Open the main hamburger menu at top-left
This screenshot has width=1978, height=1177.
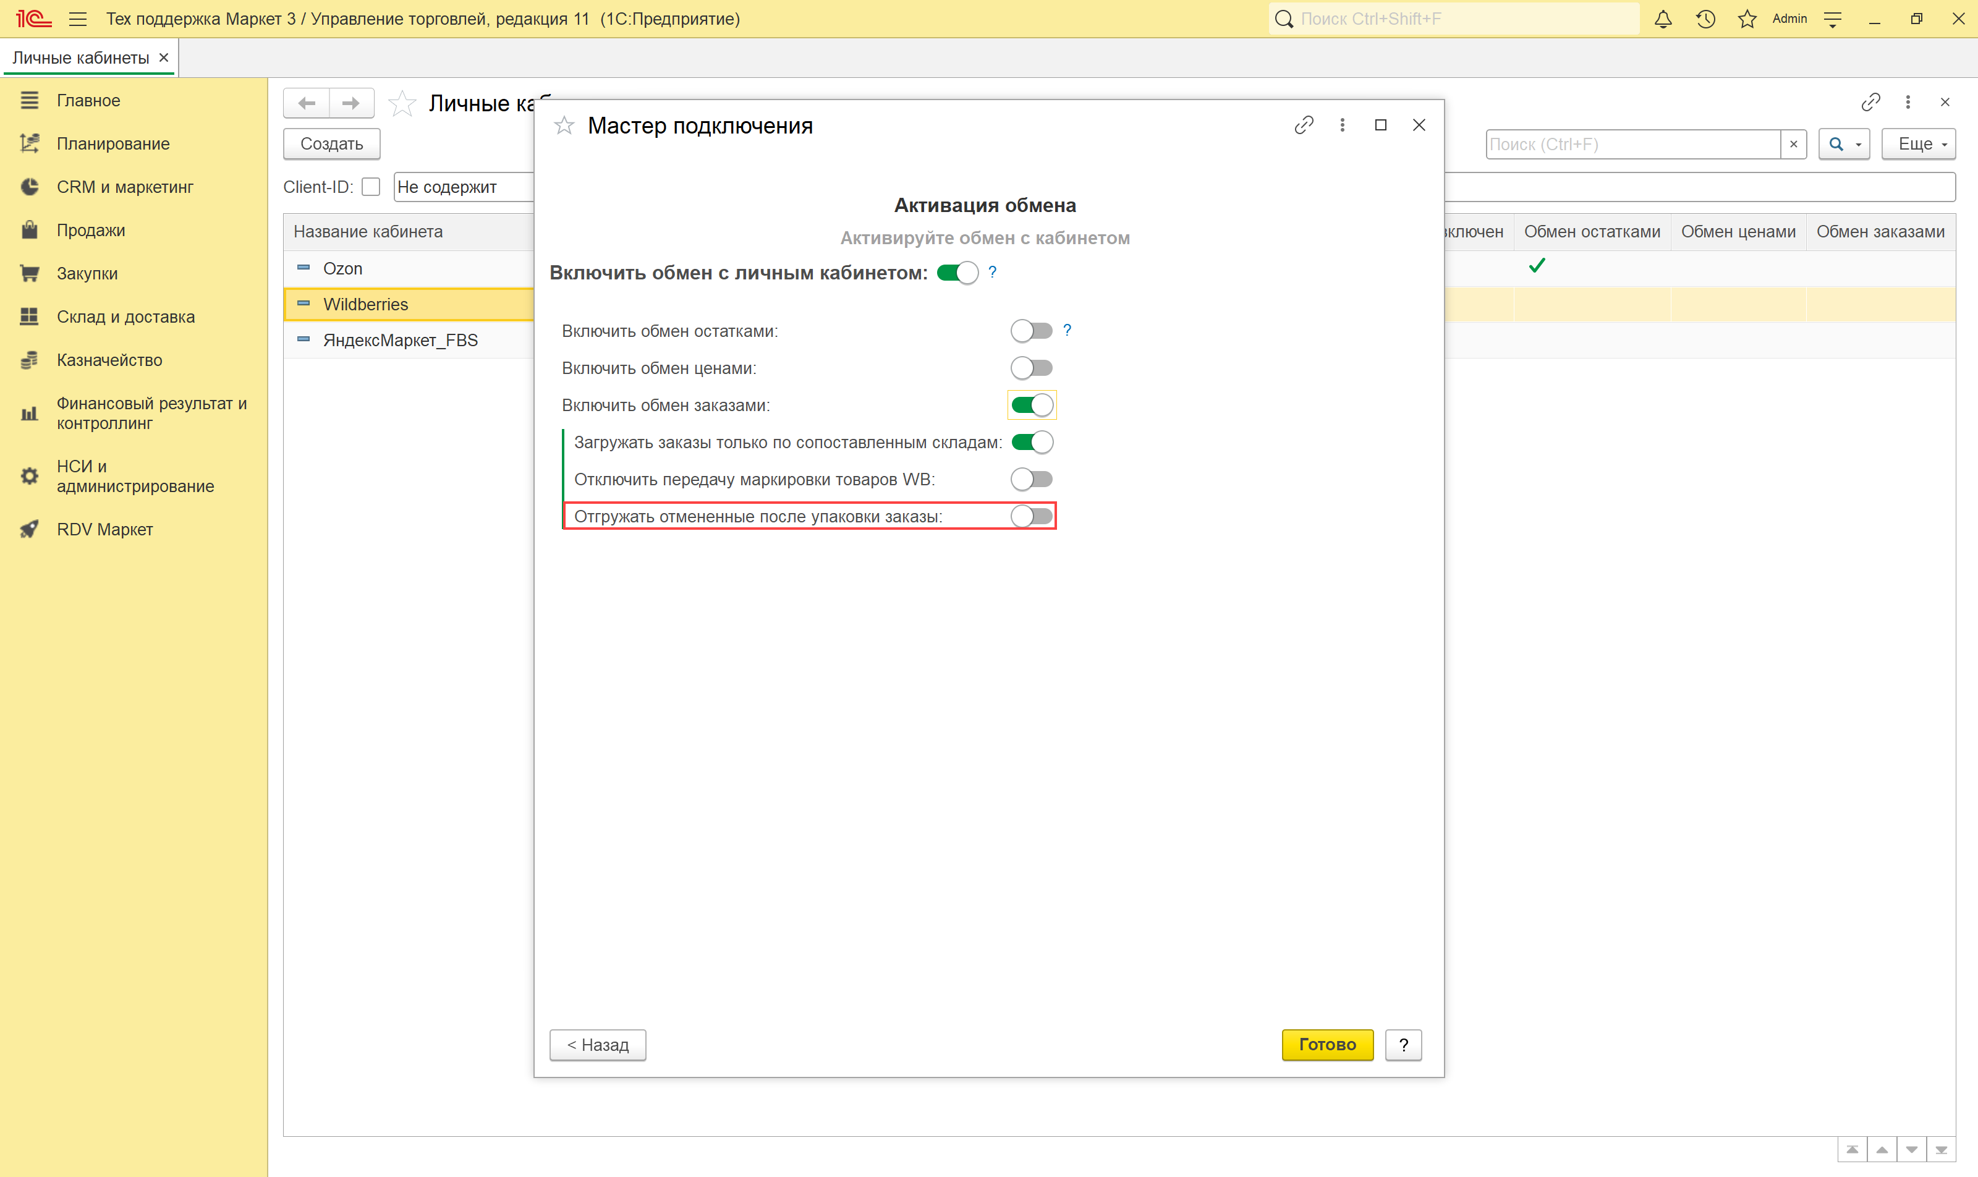[78, 19]
